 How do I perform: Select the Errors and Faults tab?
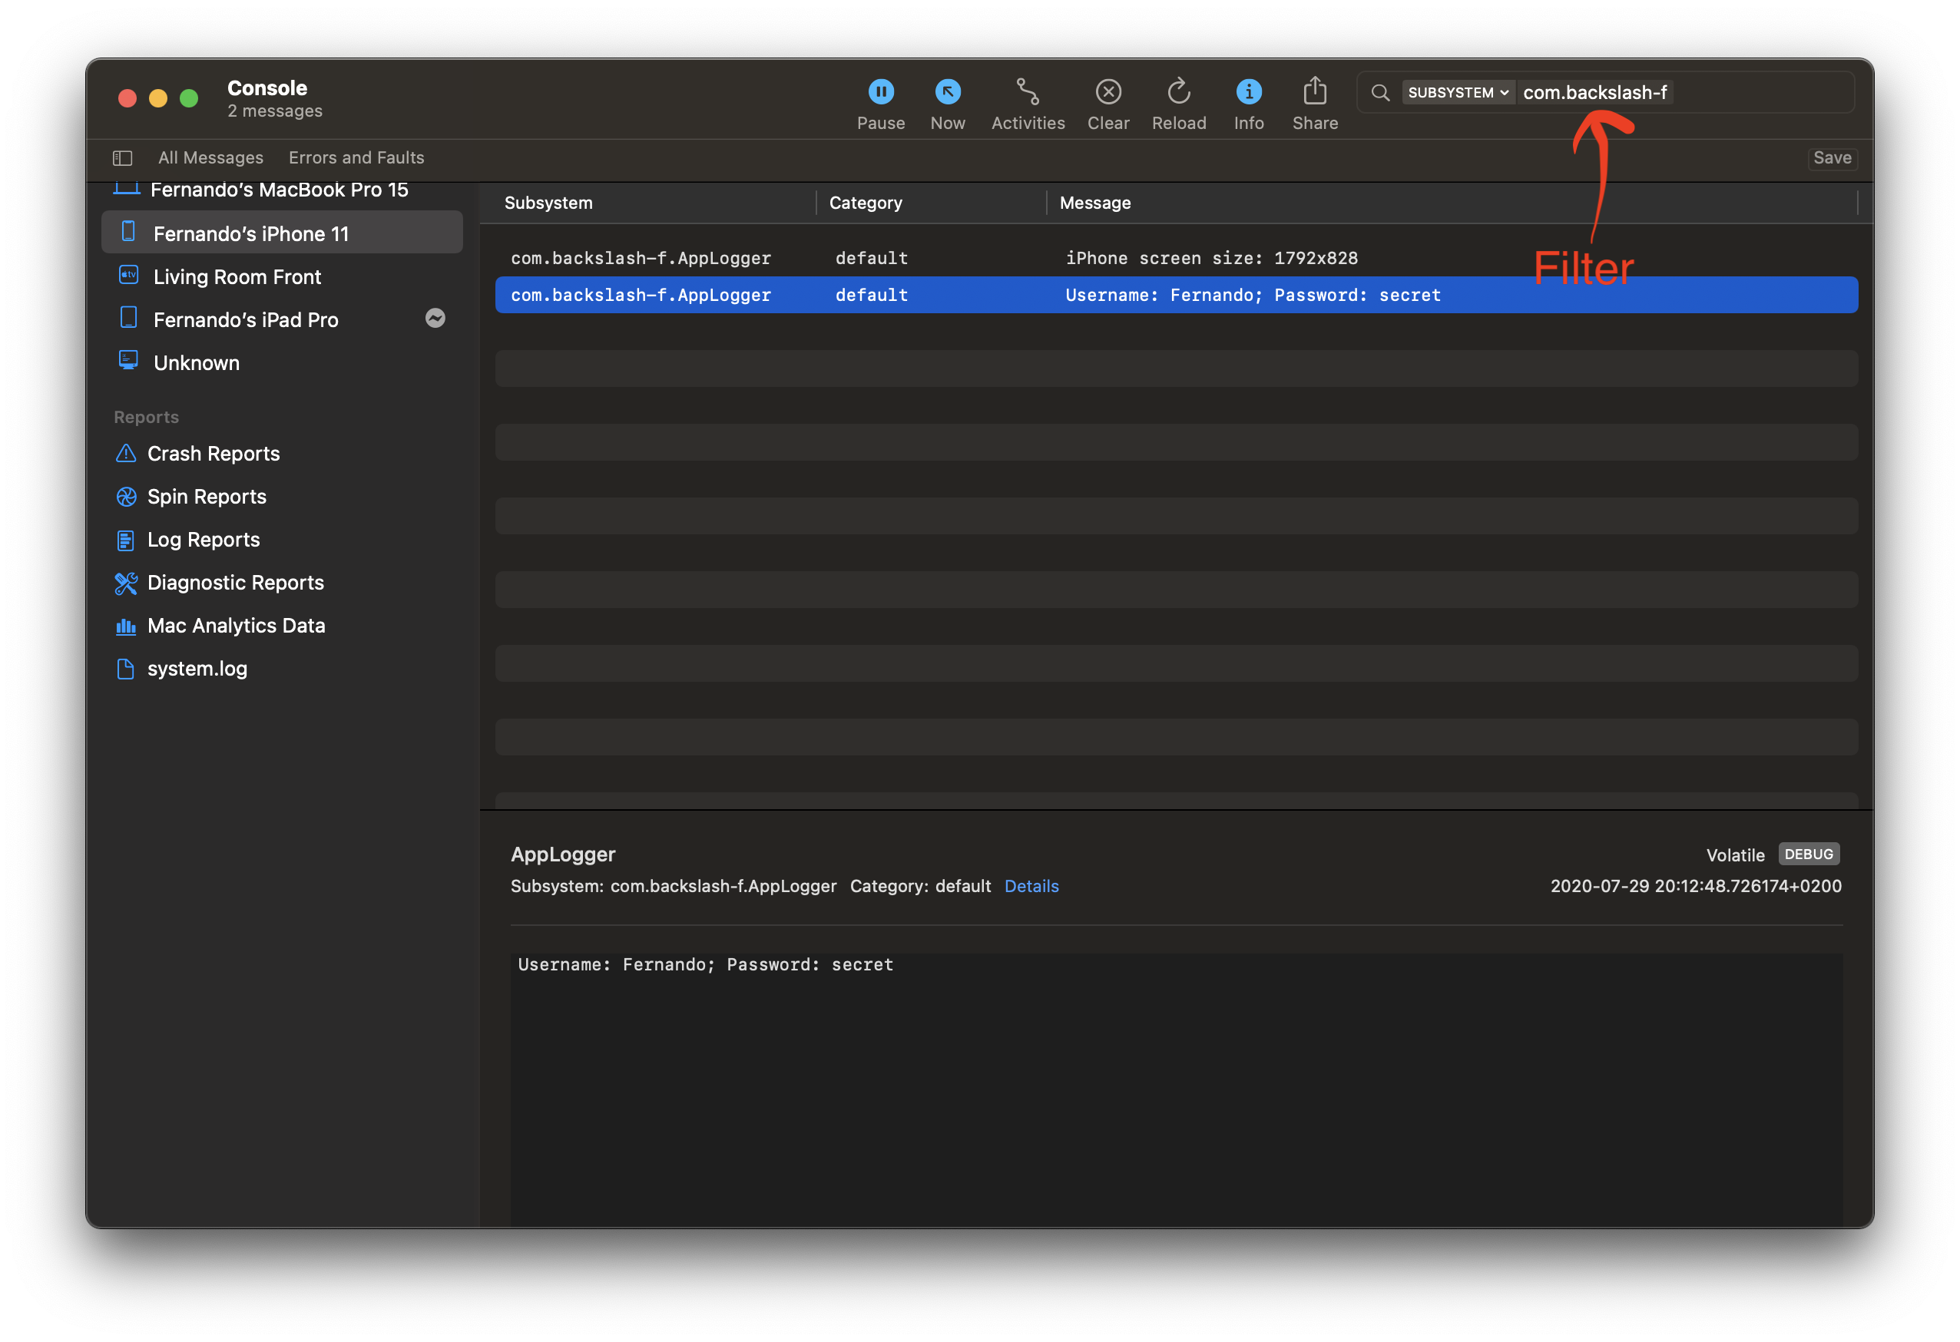(357, 157)
